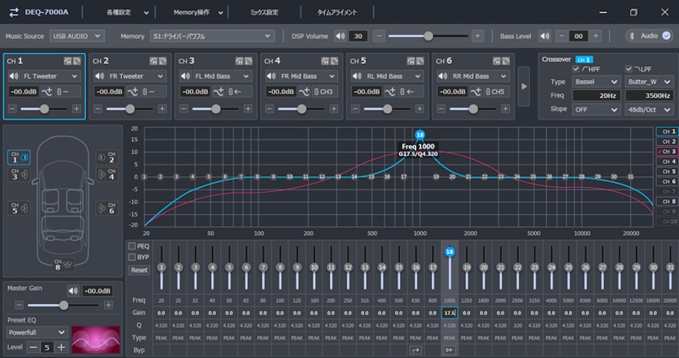Viewport: 679px width, 358px height.
Task: Toggle phase invert icon on CH 6
Action: [476, 92]
